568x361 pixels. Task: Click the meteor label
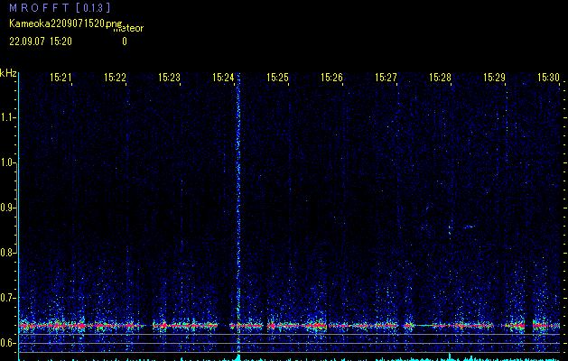(128, 29)
